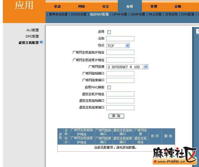
Task: Focus the 广域网主机起始IP地址 field
Action: coord(120,52)
